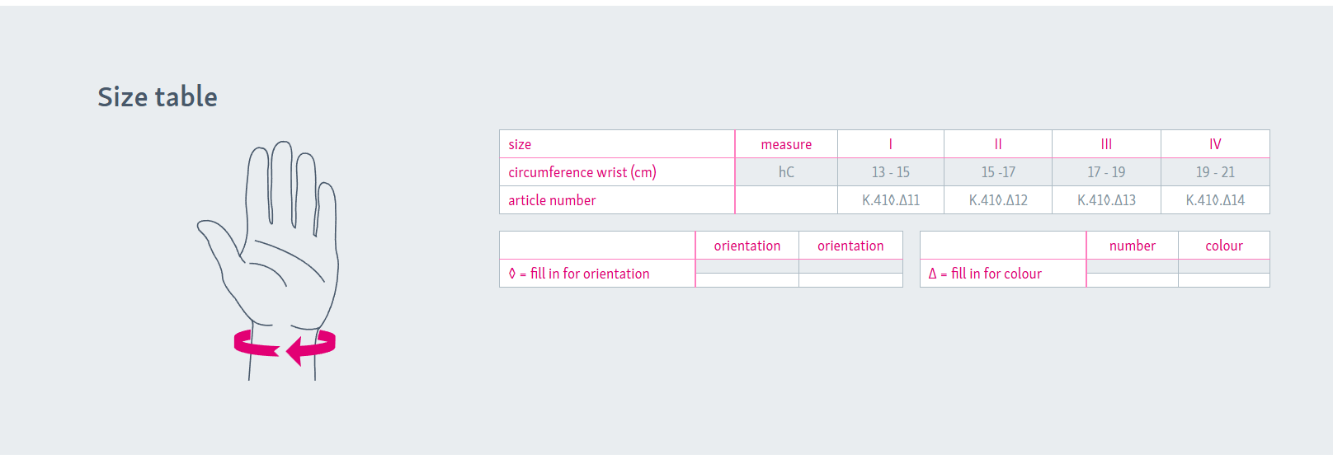Click the hC measure cell
Viewport: 1333px width, 459px height.
coord(786,172)
